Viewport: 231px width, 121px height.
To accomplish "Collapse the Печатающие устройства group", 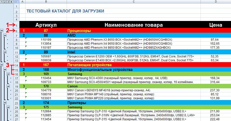I will [2, 65].
